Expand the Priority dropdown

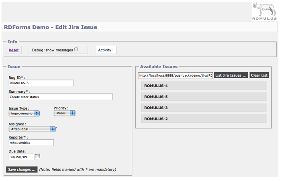tap(65, 114)
